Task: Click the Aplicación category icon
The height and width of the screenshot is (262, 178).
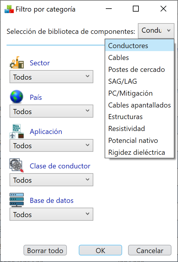Action: click(x=17, y=131)
